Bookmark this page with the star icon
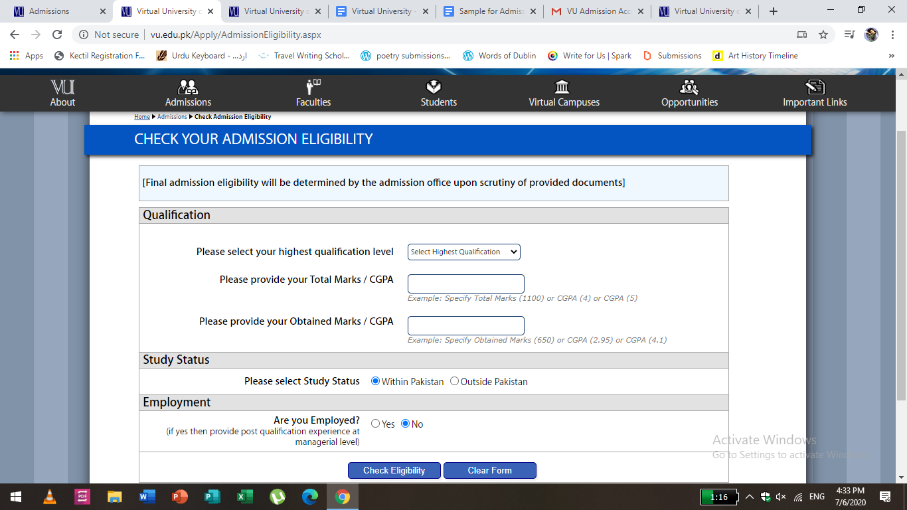Screen dimensions: 907x510 (823, 35)
